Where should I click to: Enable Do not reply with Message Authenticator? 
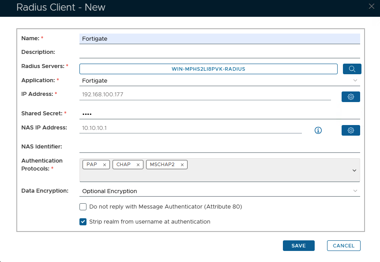83,207
